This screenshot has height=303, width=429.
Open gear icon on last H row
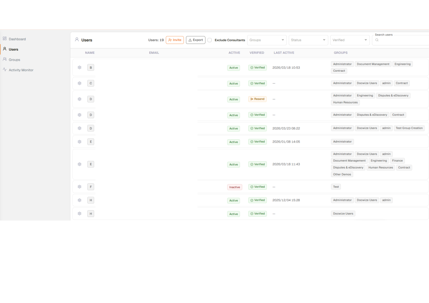click(80, 214)
